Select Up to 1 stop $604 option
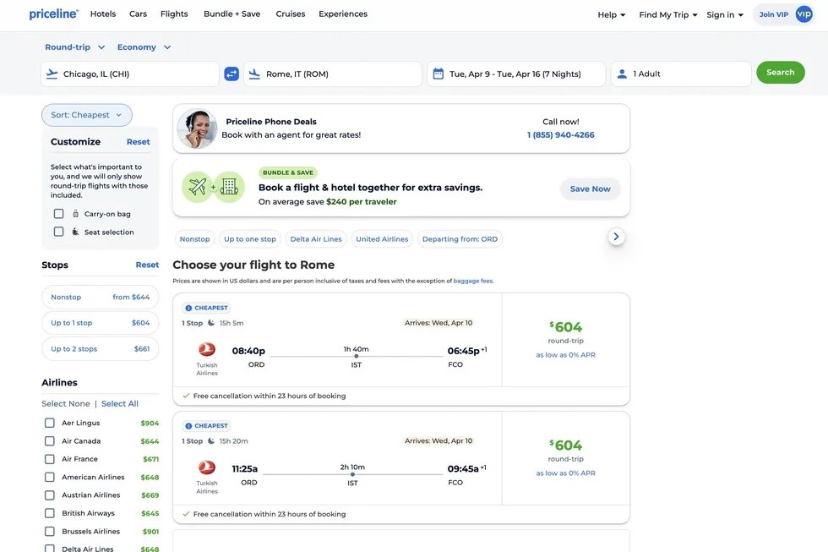The width and height of the screenshot is (828, 552). [101, 323]
